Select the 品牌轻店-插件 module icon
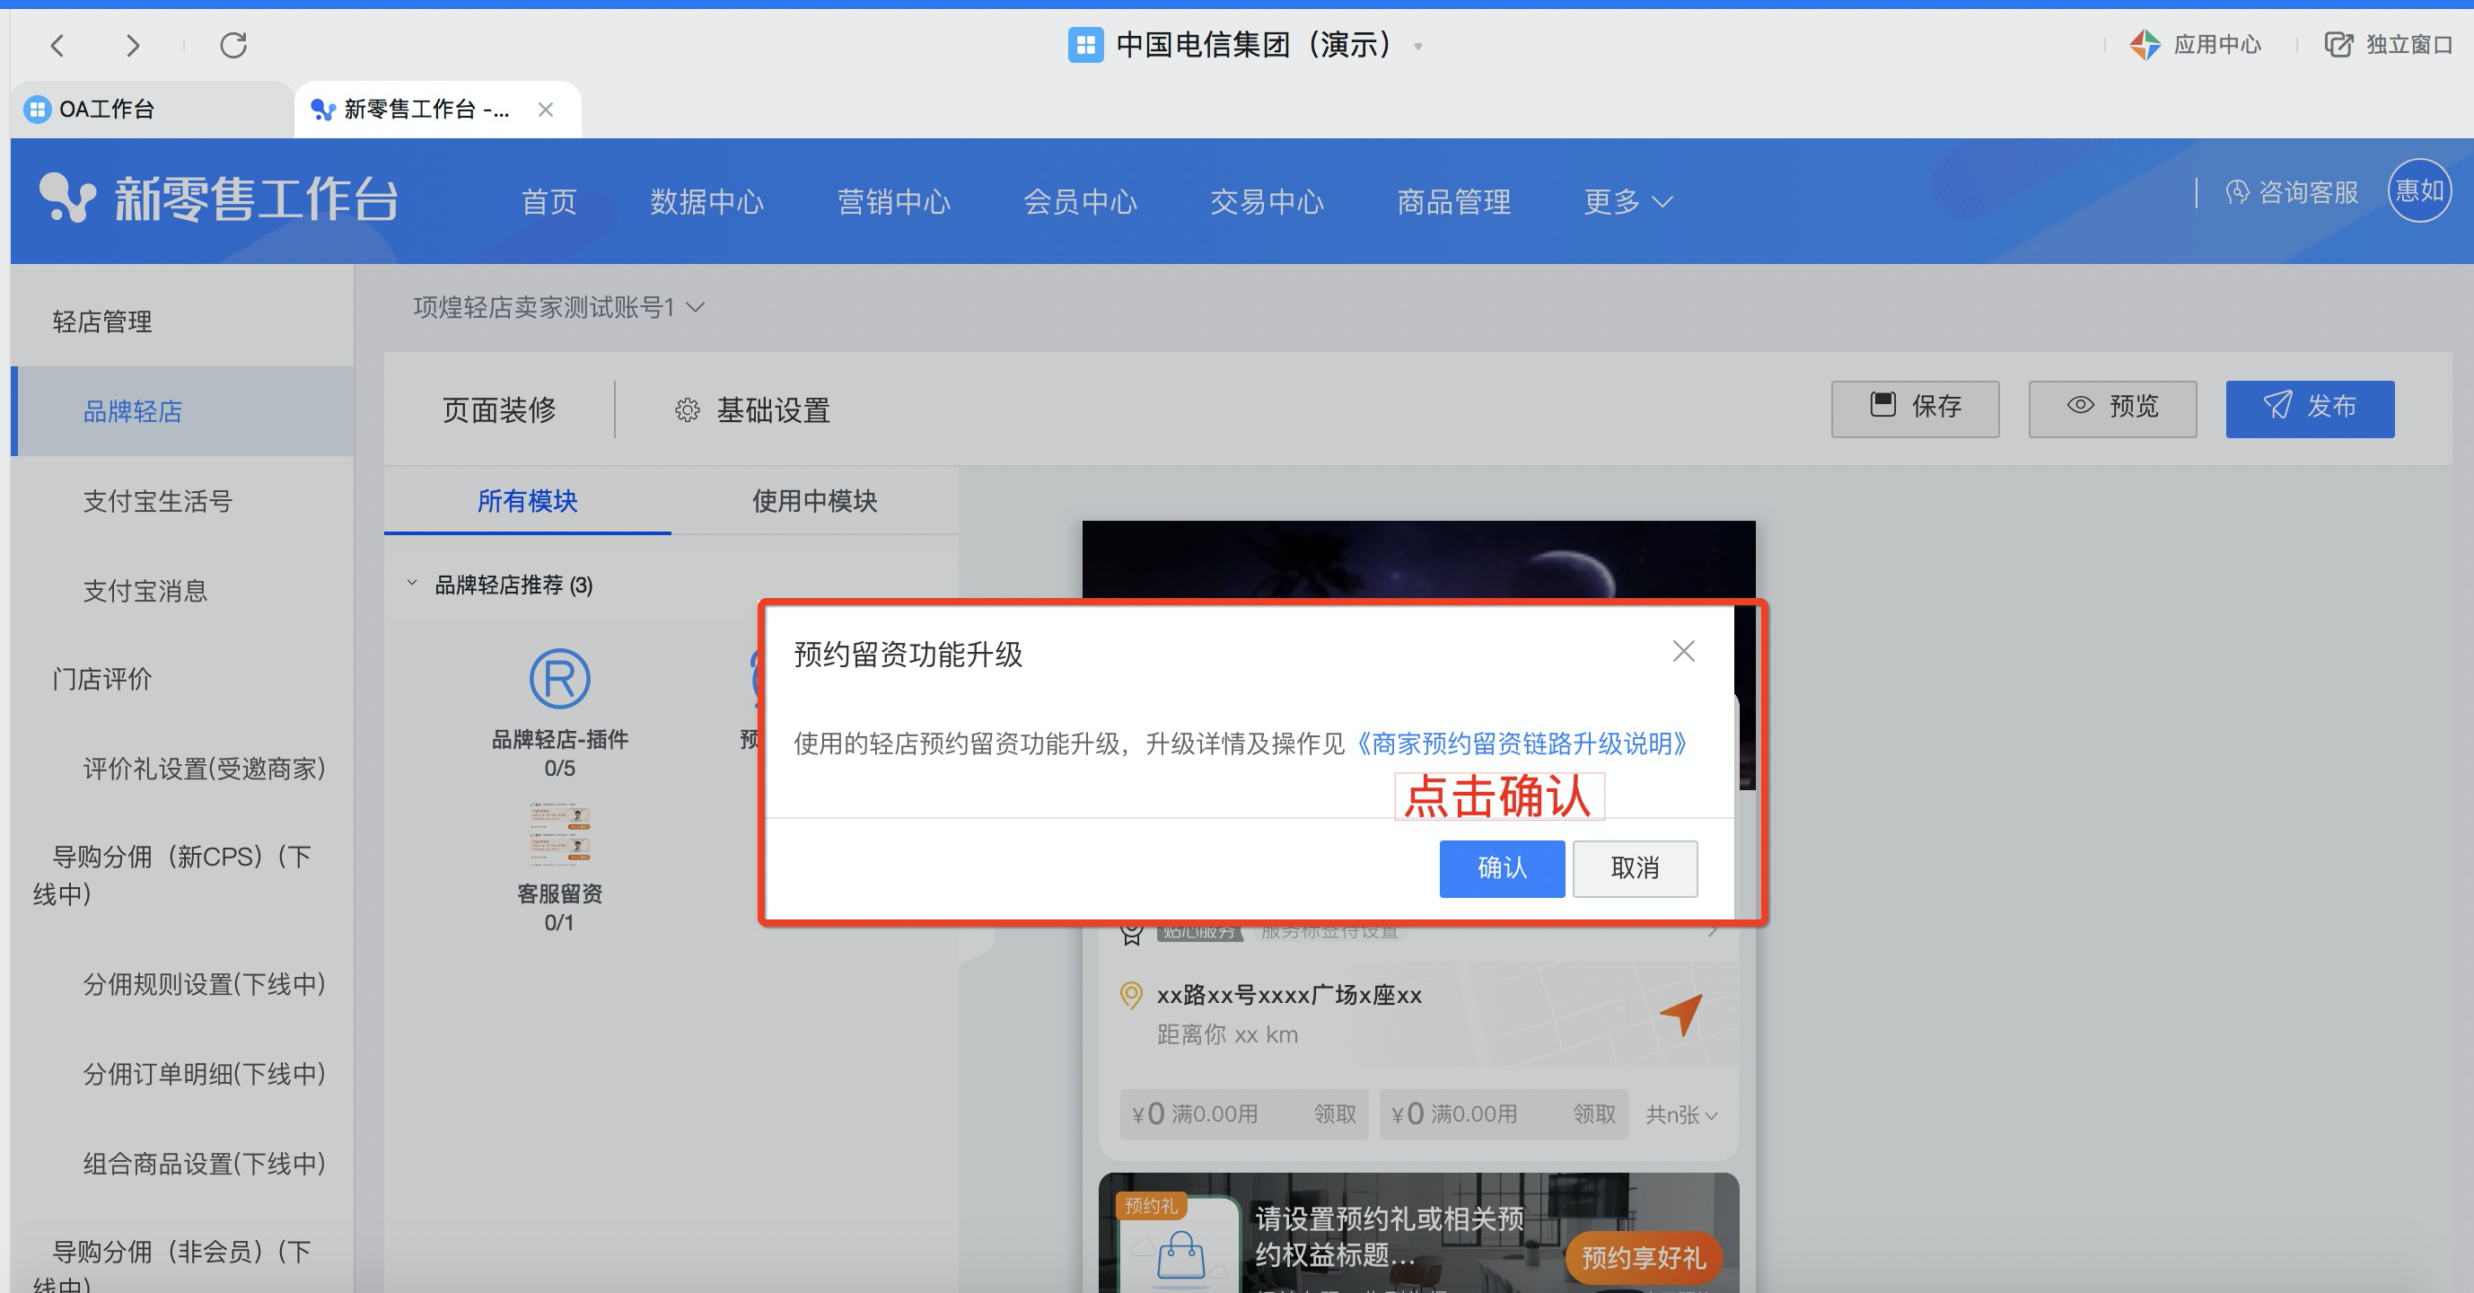The height and width of the screenshot is (1293, 2474). 560,678
